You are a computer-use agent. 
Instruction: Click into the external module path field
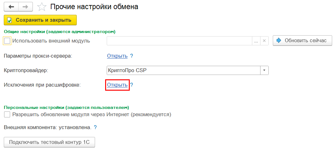click(179, 41)
